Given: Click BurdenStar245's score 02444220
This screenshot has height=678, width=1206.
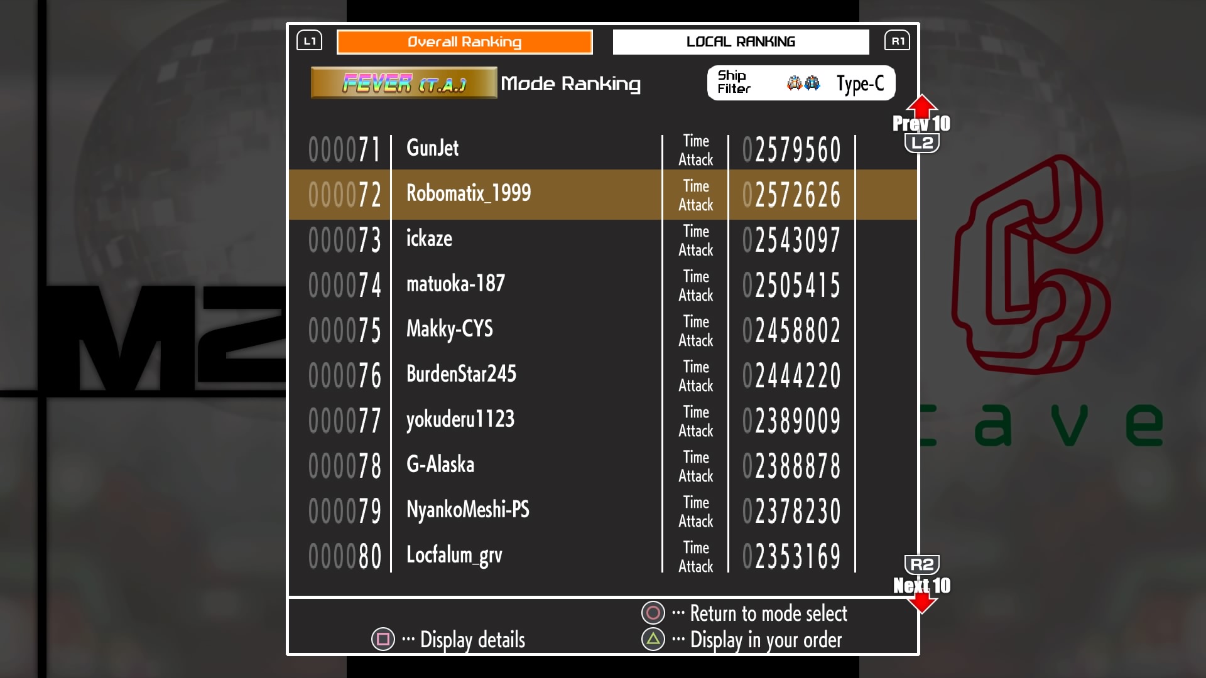Looking at the screenshot, I should click(x=791, y=375).
